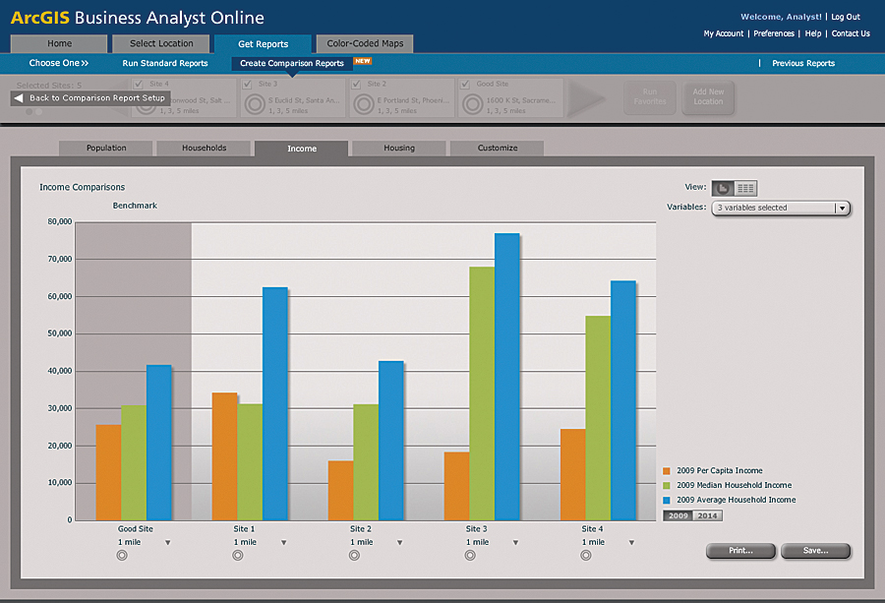The height and width of the screenshot is (603, 885).
Task: Open Site 4 radius dropdown arrow
Action: [631, 543]
